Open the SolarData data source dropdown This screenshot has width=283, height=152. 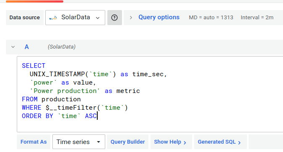[x=75, y=18]
